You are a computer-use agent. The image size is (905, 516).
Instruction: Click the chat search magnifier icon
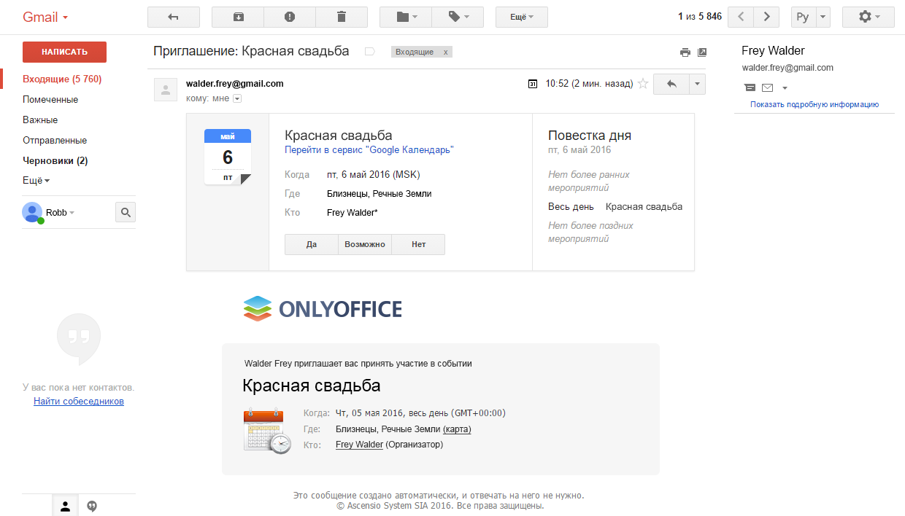coord(126,212)
